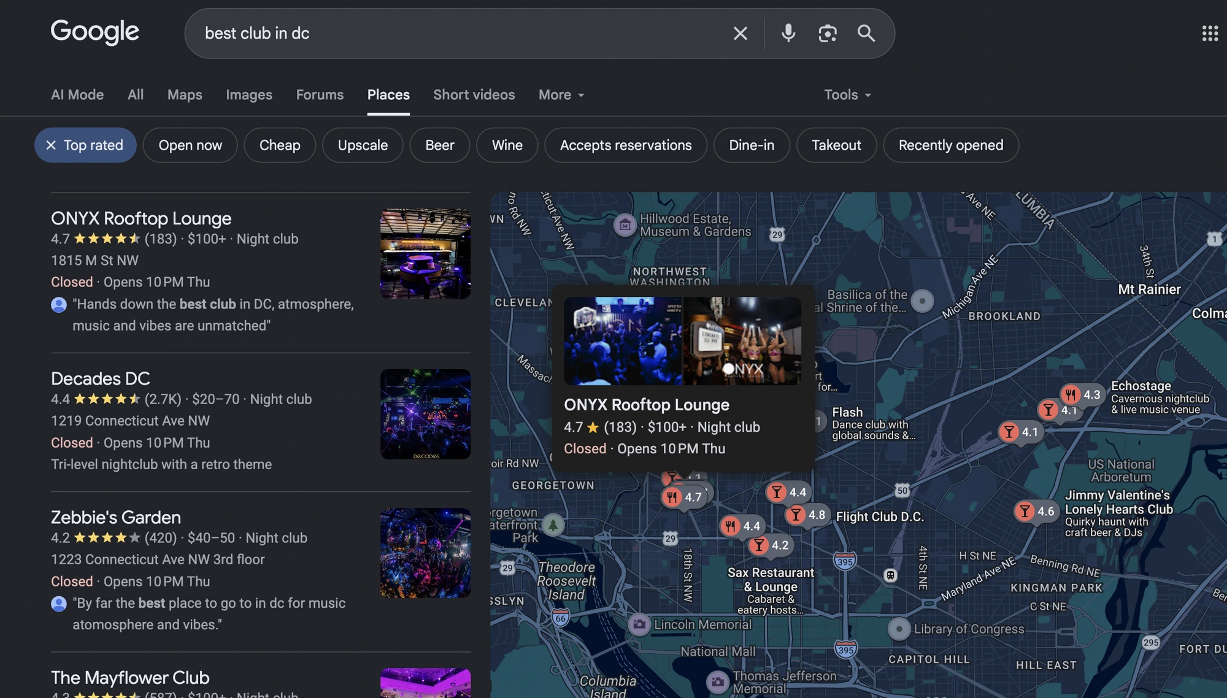Toggle the Dine-in filter chip

pos(752,145)
